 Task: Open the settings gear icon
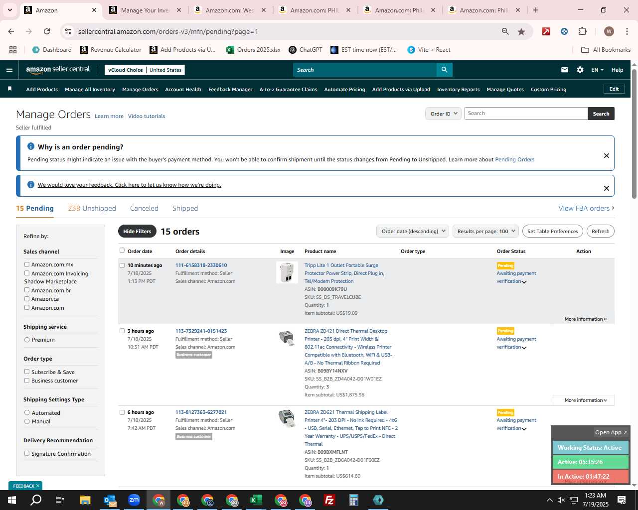click(x=580, y=70)
